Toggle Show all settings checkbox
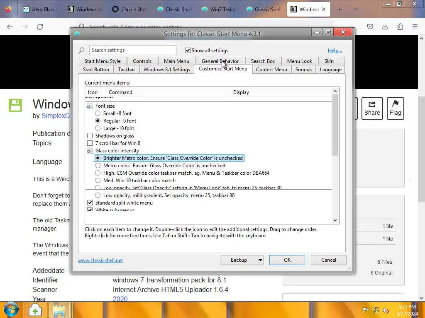Image resolution: width=425 pixels, height=318 pixels. point(188,50)
